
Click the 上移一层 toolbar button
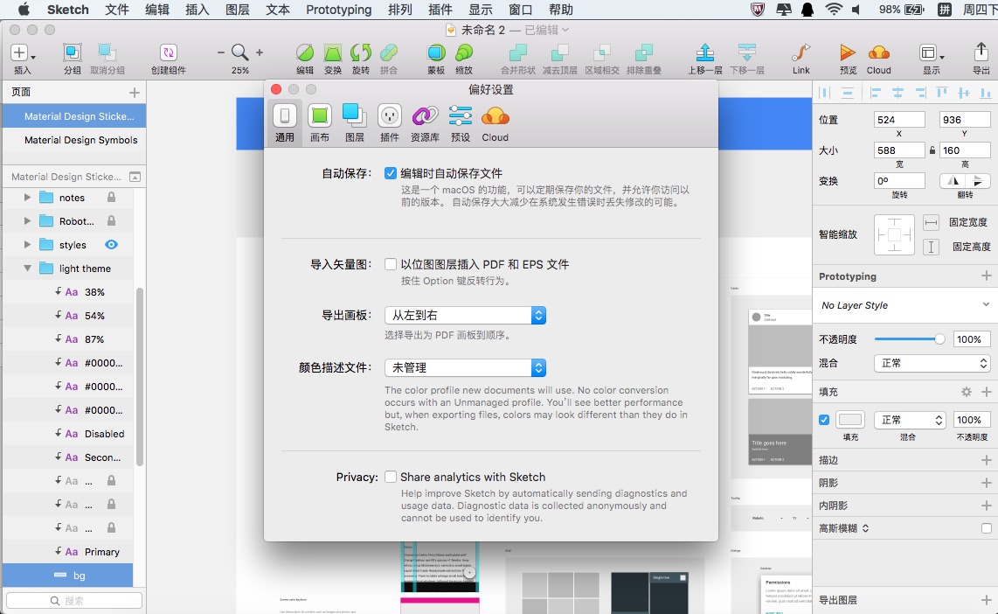pyautogui.click(x=704, y=52)
